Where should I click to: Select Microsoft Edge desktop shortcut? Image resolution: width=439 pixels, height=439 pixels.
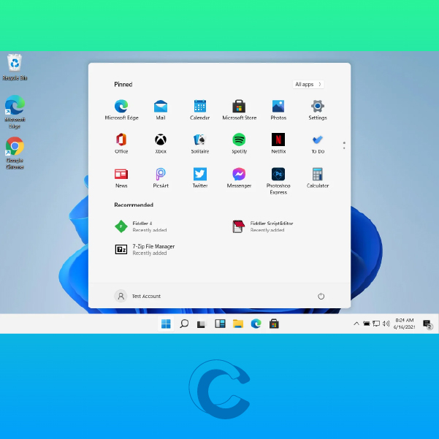coord(15,112)
